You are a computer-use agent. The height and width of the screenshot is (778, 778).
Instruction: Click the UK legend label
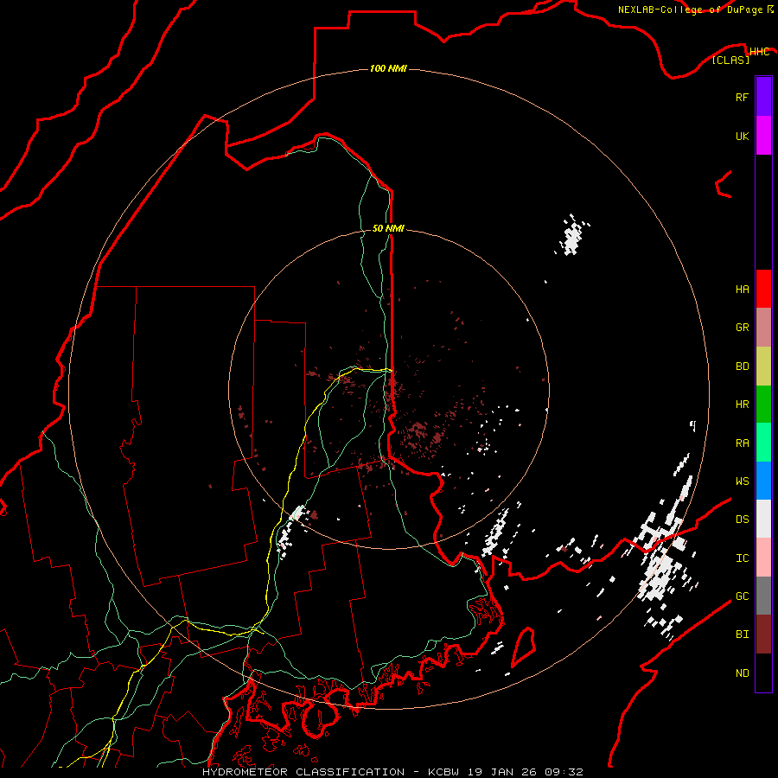(x=742, y=136)
